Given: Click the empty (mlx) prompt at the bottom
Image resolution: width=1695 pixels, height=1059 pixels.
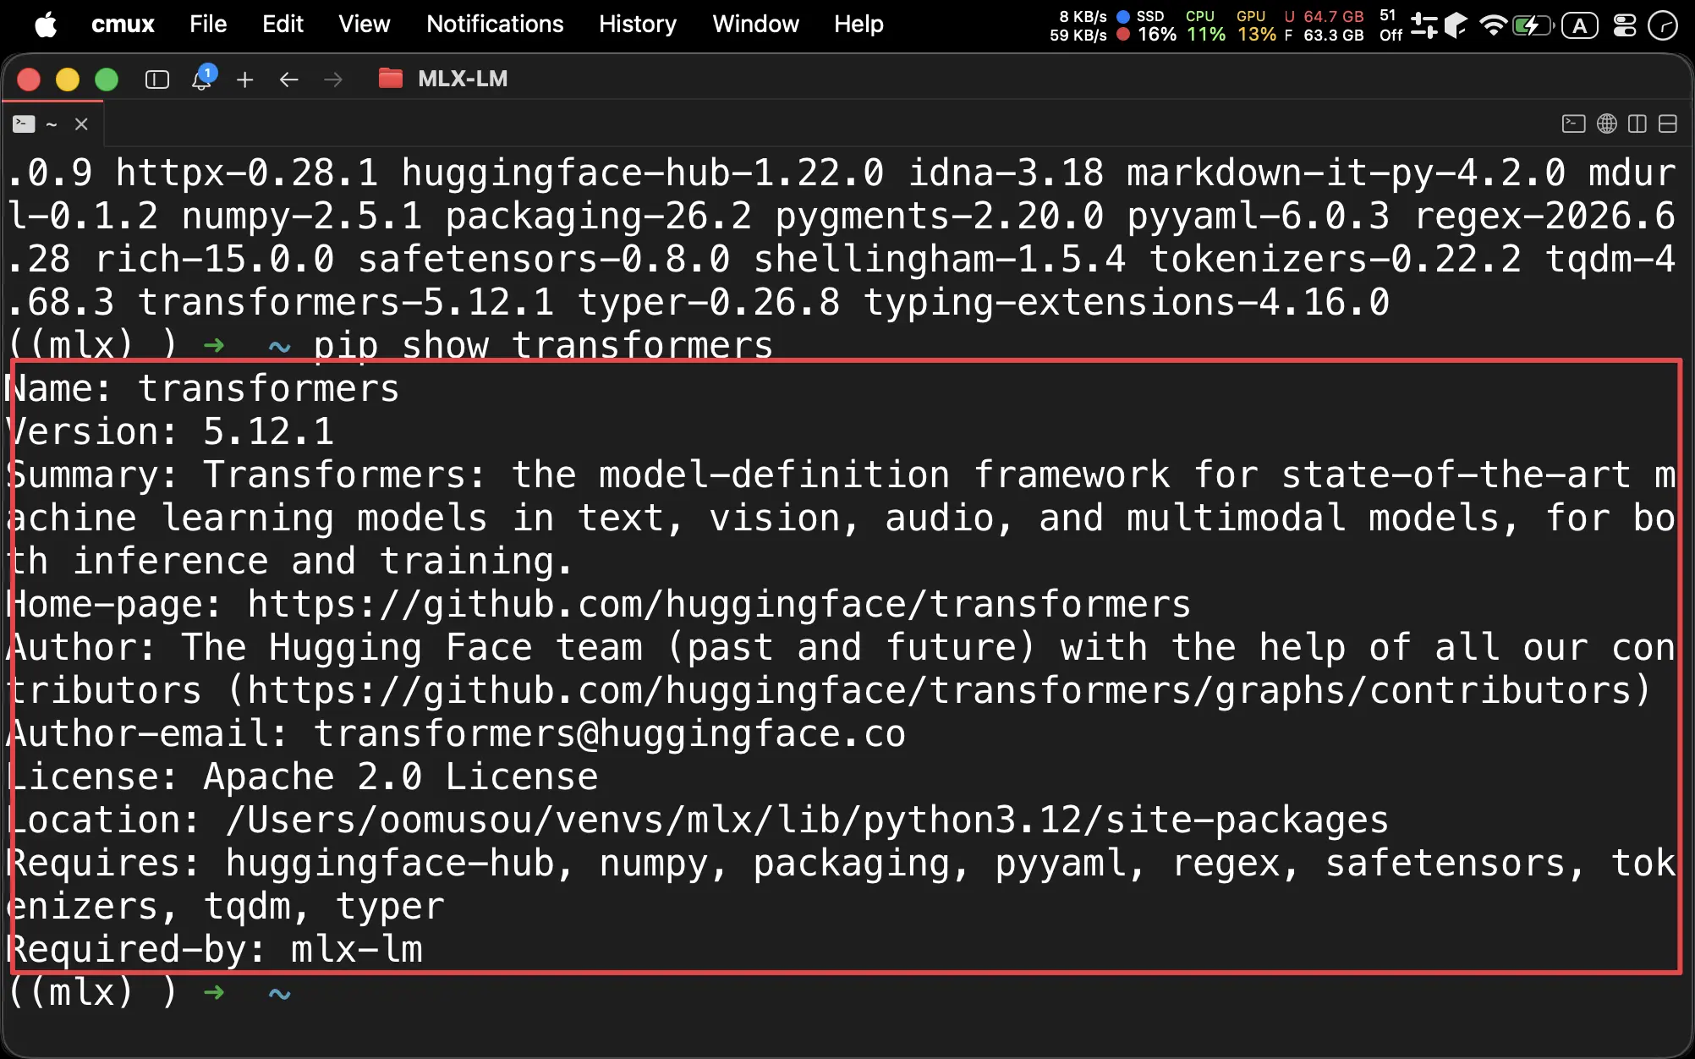Looking at the screenshot, I should point(151,992).
